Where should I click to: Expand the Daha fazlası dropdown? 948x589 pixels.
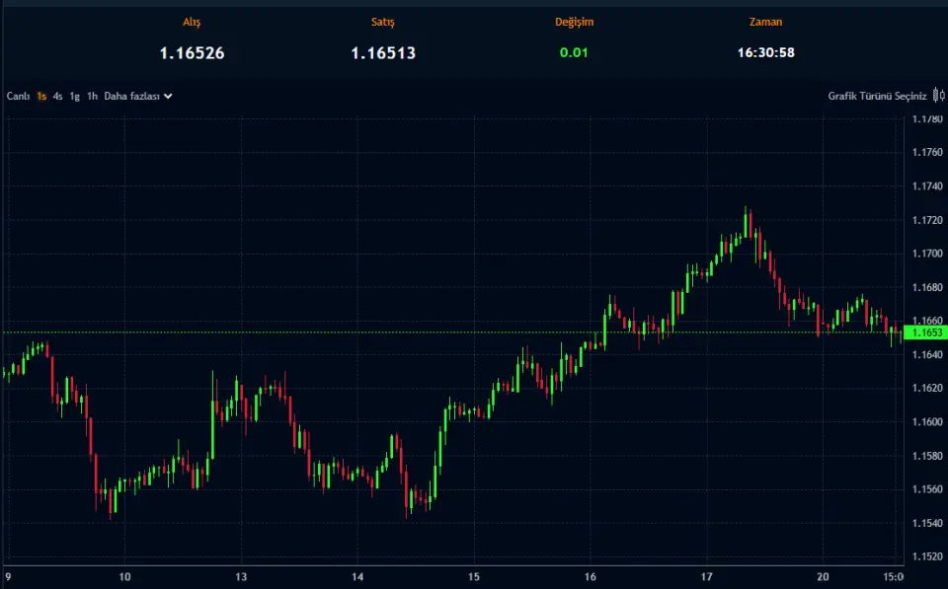[x=132, y=96]
